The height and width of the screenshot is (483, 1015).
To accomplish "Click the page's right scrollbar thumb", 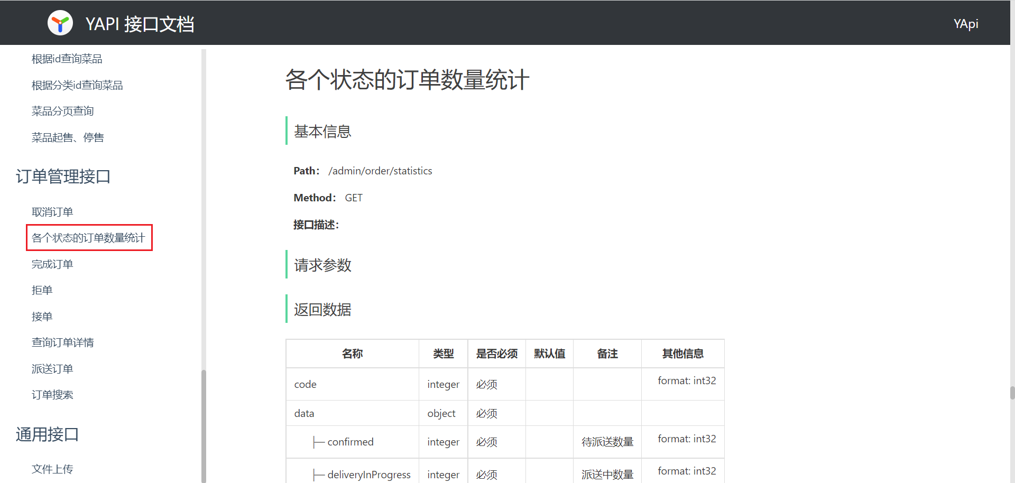I will click(1012, 393).
